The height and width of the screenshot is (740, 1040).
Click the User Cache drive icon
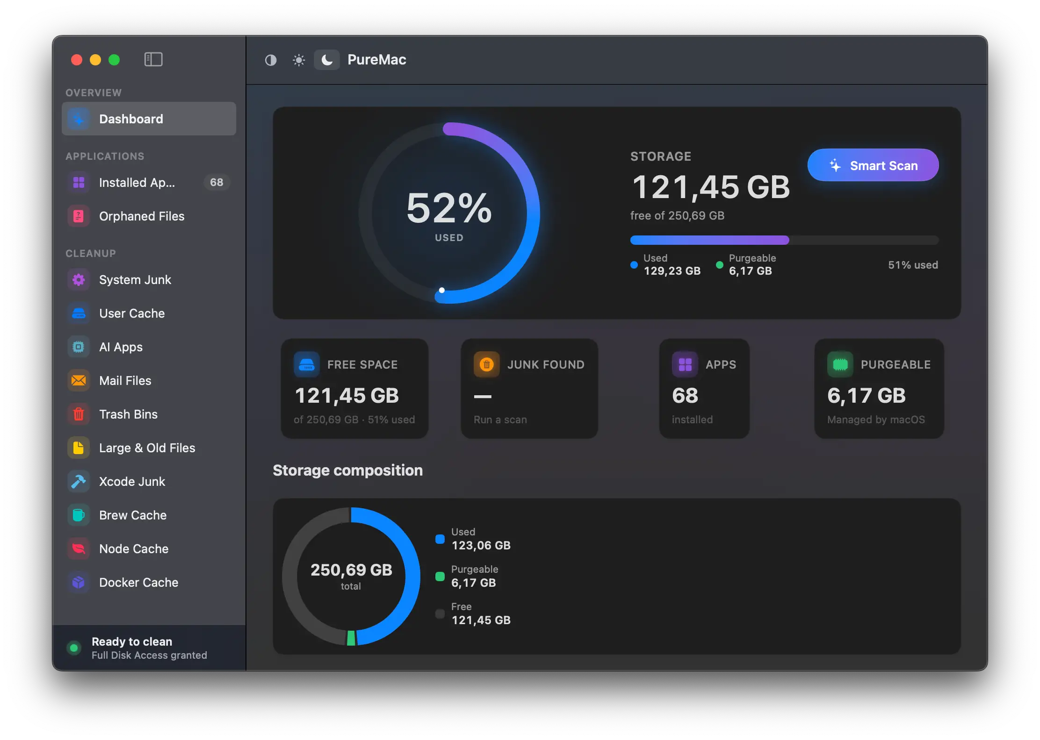(x=79, y=313)
